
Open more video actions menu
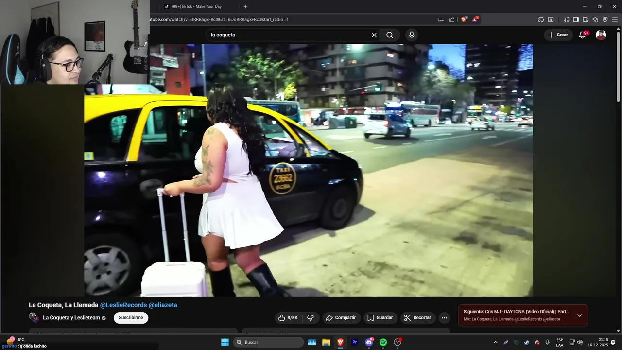[444, 318]
